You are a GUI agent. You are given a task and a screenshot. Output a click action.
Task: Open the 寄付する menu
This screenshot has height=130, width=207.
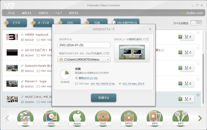point(73,13)
